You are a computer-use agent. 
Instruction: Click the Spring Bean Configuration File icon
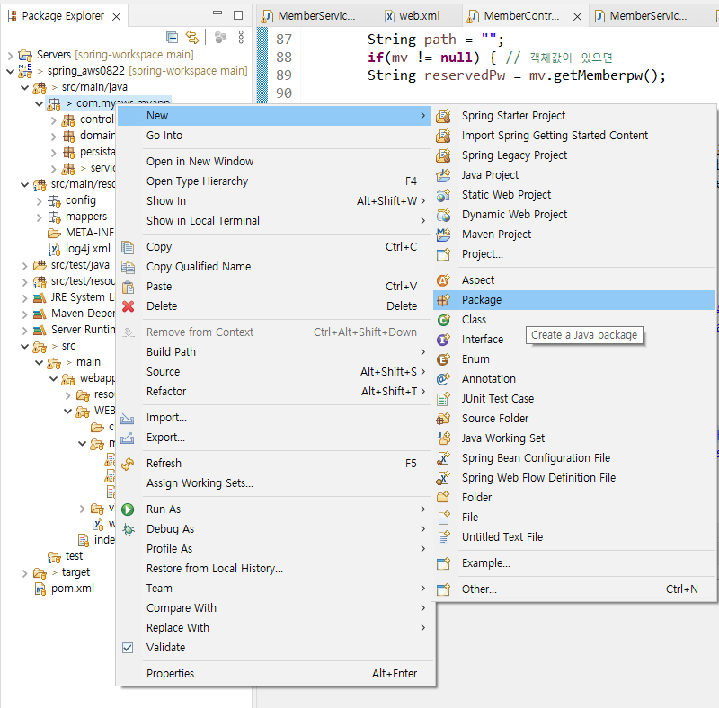click(443, 458)
